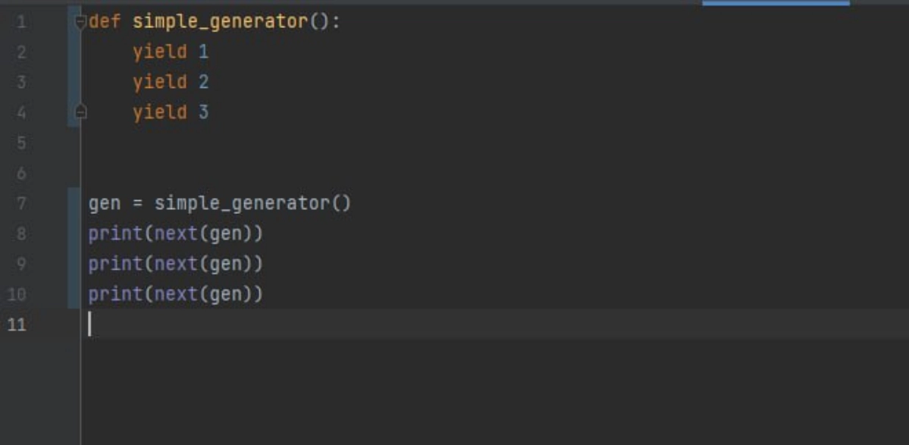Image resolution: width=909 pixels, height=445 pixels.
Task: Click the first print(next(gen)) statement
Action: coord(176,234)
